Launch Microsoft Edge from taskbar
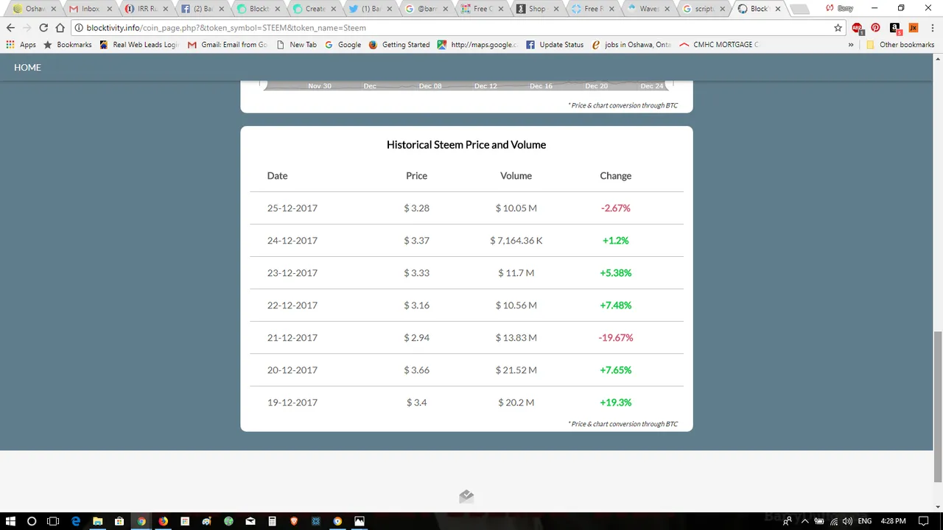Image resolution: width=943 pixels, height=530 pixels. [75, 521]
